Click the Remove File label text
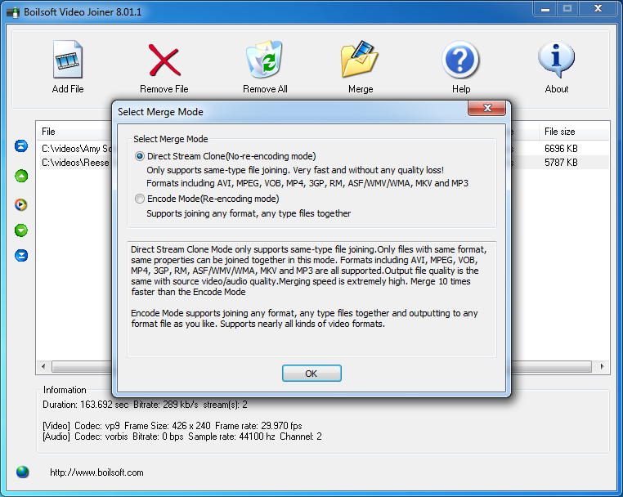Screen dimensions: 623x497 (x=164, y=89)
